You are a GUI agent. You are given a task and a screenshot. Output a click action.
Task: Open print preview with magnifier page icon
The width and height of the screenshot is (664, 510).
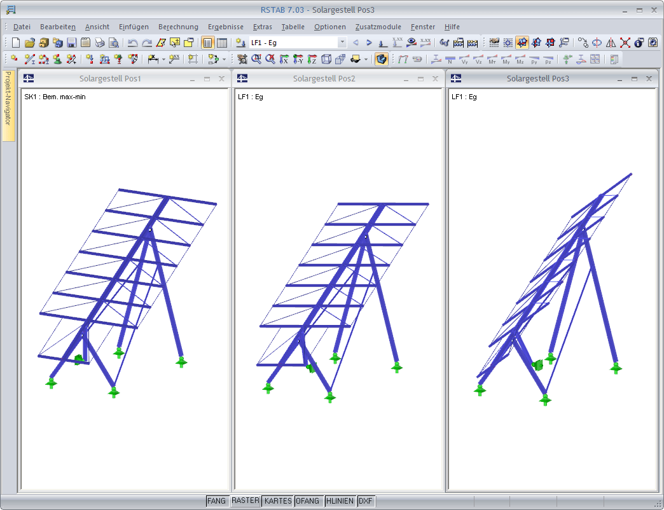click(113, 43)
